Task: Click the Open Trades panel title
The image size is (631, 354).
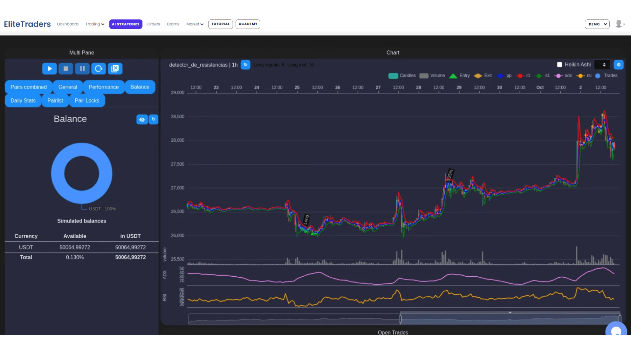Action: (393, 332)
